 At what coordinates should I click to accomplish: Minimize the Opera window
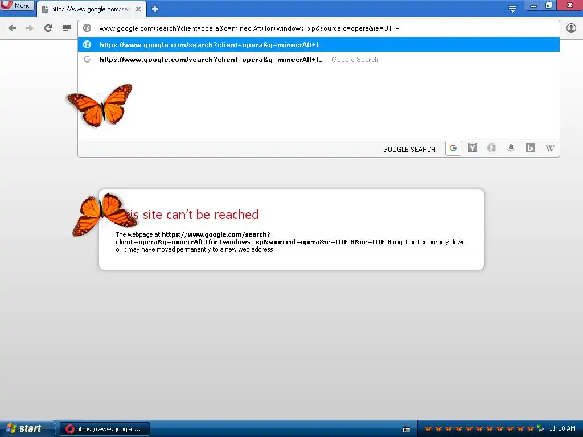point(533,6)
